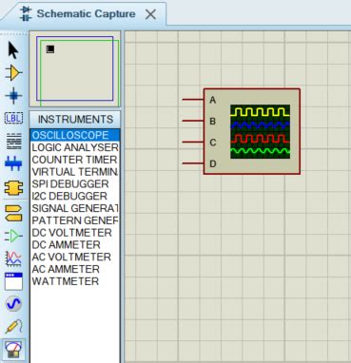Select the Wire Label (LBL) Mode tool
This screenshot has height=363, width=351.
tap(13, 118)
